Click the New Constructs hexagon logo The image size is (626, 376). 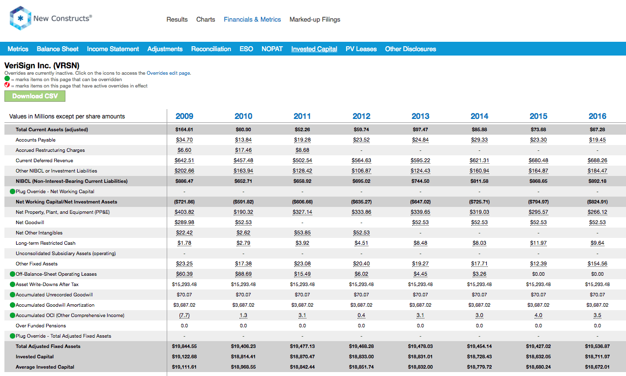pyautogui.click(x=20, y=19)
